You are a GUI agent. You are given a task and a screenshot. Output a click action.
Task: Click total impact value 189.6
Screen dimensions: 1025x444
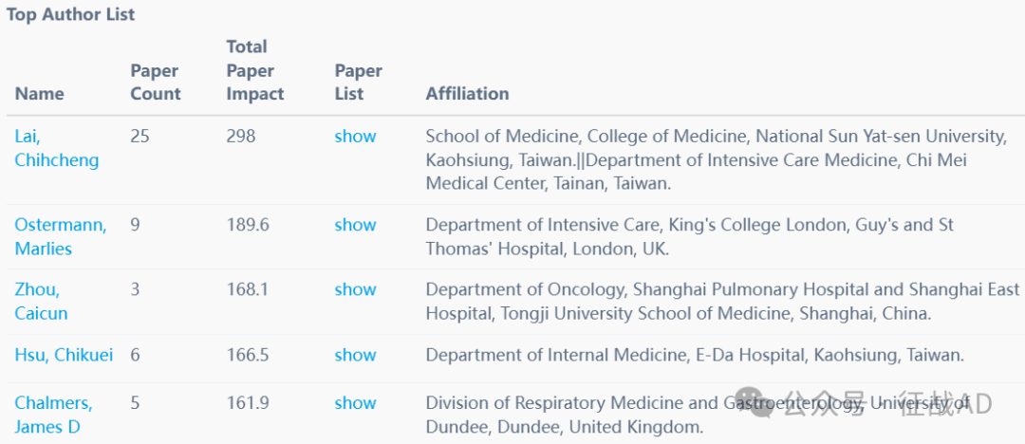click(x=247, y=225)
